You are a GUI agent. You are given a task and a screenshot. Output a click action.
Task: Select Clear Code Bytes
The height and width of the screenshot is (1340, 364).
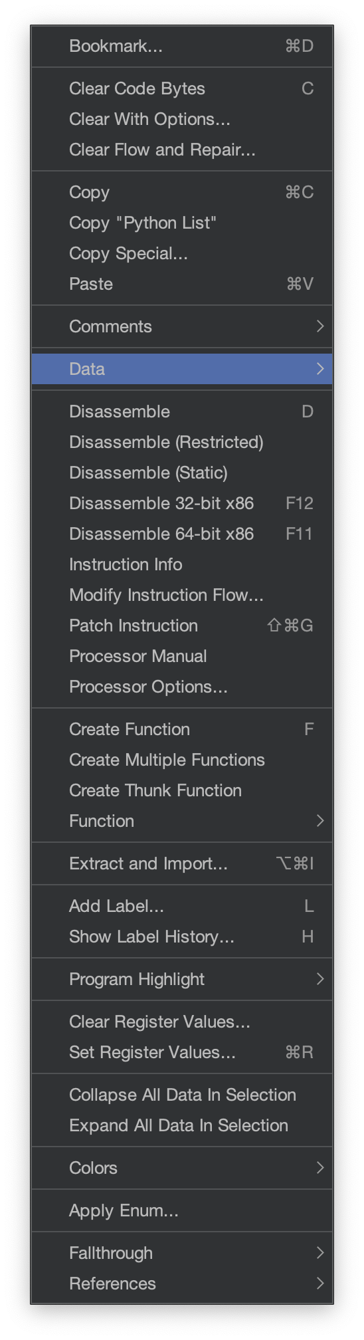pos(182,88)
